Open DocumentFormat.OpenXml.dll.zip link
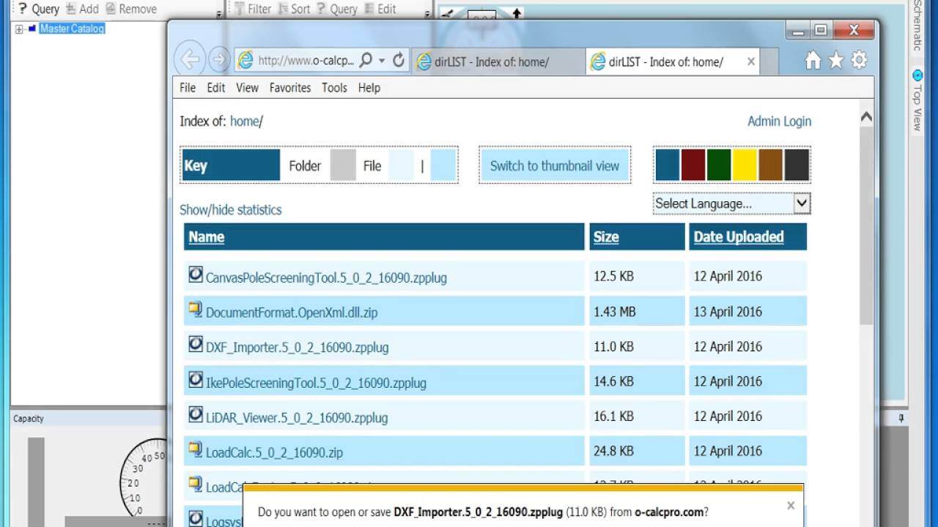Image resolution: width=938 pixels, height=527 pixels. (x=292, y=313)
